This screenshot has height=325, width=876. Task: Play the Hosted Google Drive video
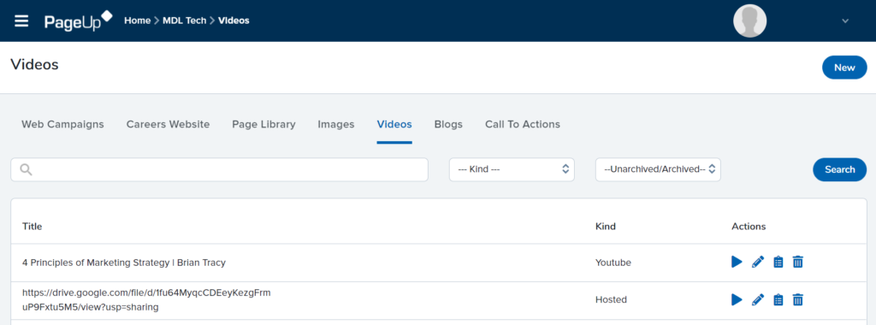coord(737,300)
